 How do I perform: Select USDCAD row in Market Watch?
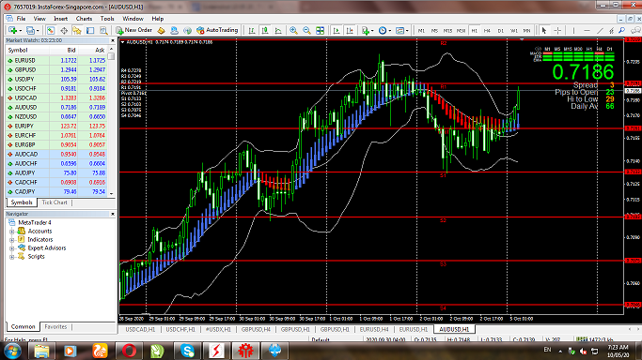[56, 97]
